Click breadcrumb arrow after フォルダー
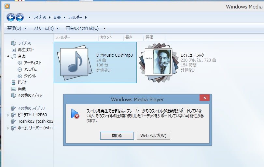The height and width of the screenshot is (167, 264). point(86,17)
